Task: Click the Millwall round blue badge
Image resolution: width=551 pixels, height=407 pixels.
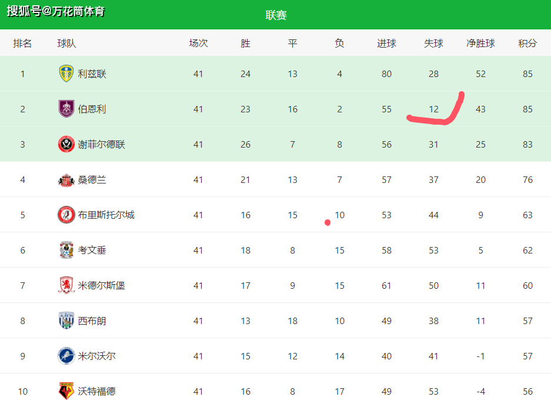Action: coord(66,356)
